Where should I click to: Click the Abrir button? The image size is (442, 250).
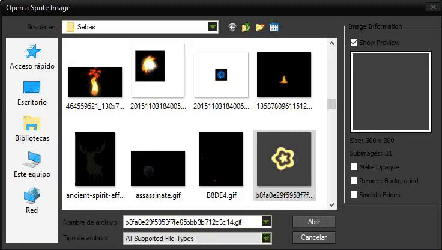314,222
